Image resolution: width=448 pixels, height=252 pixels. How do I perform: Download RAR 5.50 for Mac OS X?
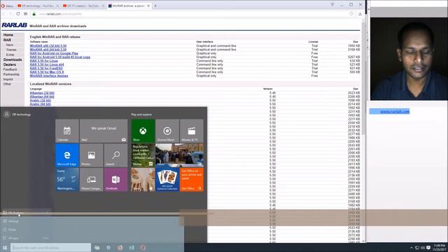47,72
